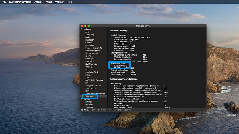Collapse the Netwerk section triangle
Viewport: 239px width, 134px height.
pos(81,99)
